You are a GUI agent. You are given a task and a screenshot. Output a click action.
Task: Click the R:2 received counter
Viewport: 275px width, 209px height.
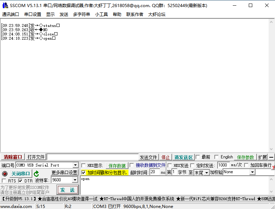[x=68, y=207]
